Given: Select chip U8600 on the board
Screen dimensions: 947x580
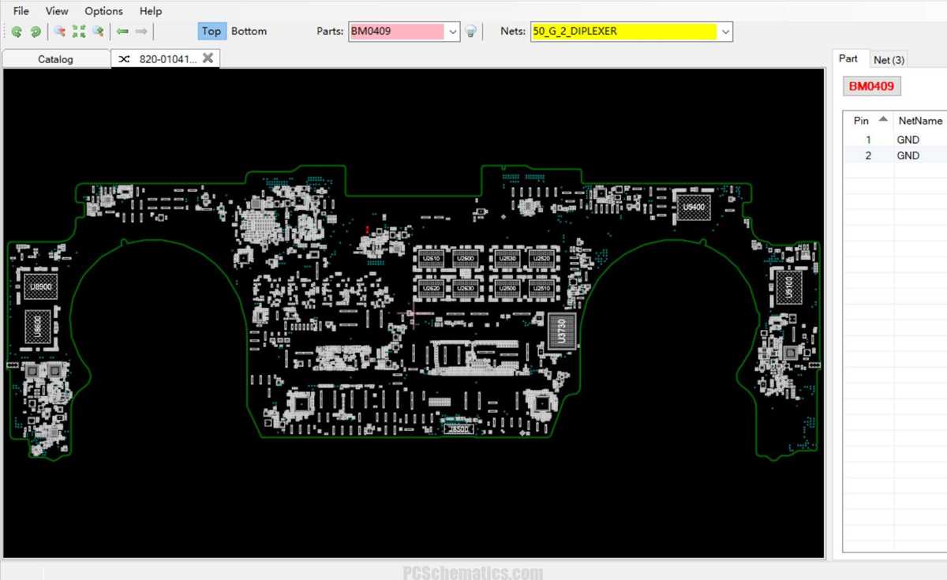Looking at the screenshot, I should click(38, 327).
